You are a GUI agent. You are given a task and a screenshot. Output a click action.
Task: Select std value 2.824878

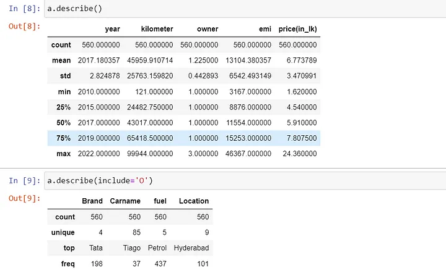(x=105, y=76)
